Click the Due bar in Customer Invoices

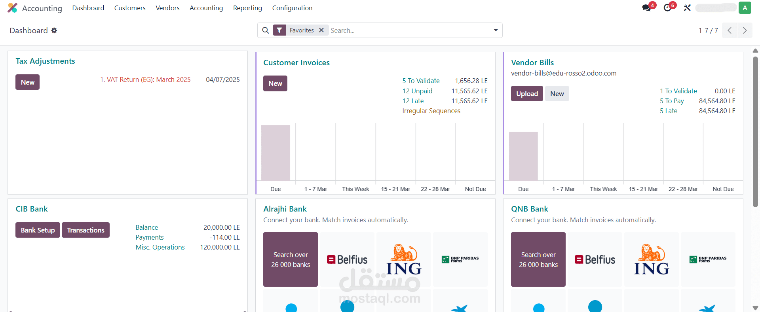(x=275, y=153)
